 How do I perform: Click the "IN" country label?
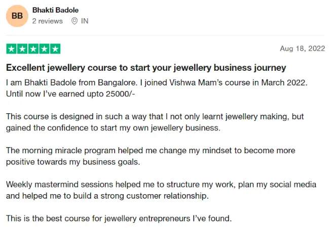click(84, 21)
